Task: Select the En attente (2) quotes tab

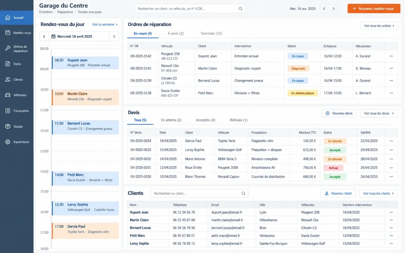Action: pos(171,120)
